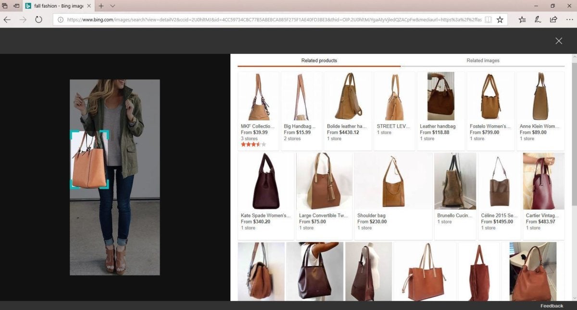577x310 pixels.
Task: Open the Edge more options menu
Action: (x=569, y=20)
